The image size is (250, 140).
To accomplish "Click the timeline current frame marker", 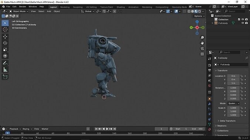I will click(x=7, y=133).
